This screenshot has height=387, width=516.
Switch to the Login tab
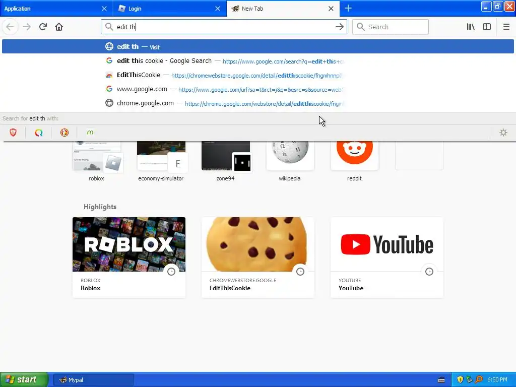(x=170, y=8)
